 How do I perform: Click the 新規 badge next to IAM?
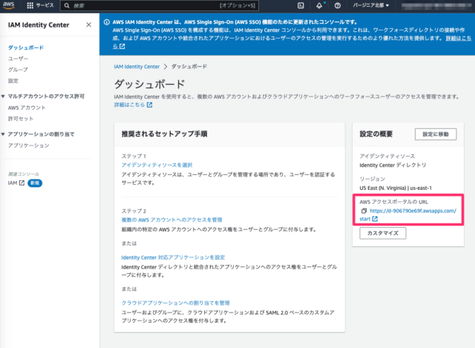35,183
